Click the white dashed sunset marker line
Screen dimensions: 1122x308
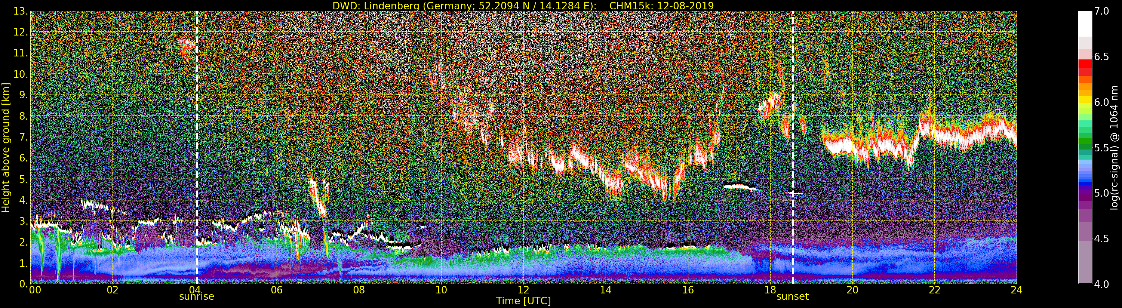[x=792, y=147]
